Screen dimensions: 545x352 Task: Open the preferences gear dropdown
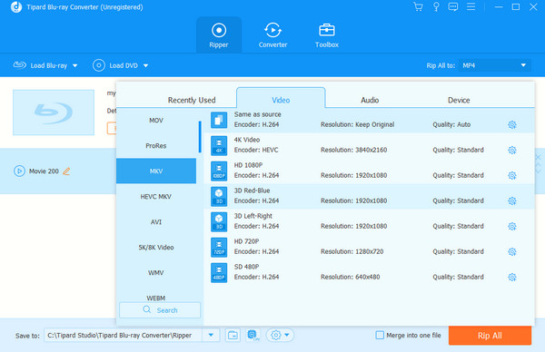coord(280,335)
